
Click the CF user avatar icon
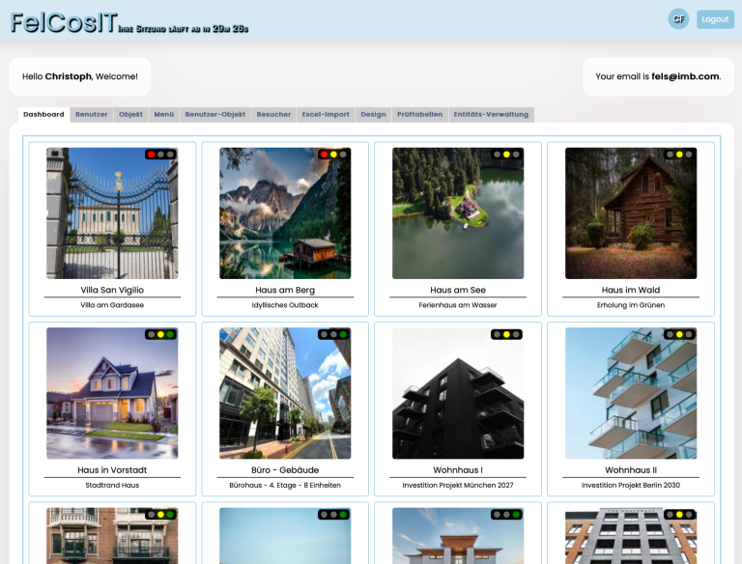click(x=678, y=19)
